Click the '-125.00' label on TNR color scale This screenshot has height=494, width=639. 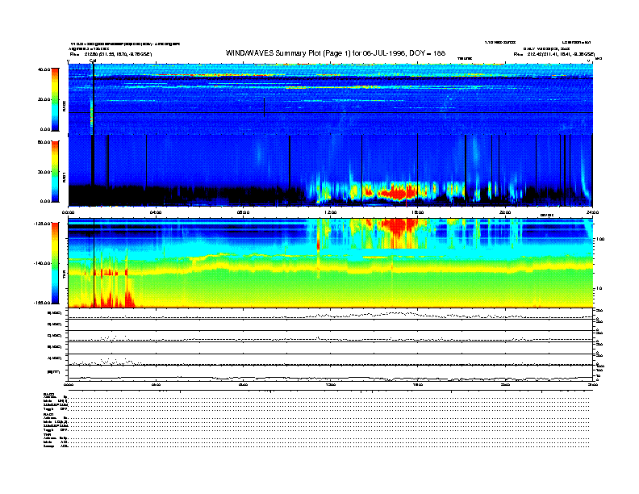pos(43,224)
